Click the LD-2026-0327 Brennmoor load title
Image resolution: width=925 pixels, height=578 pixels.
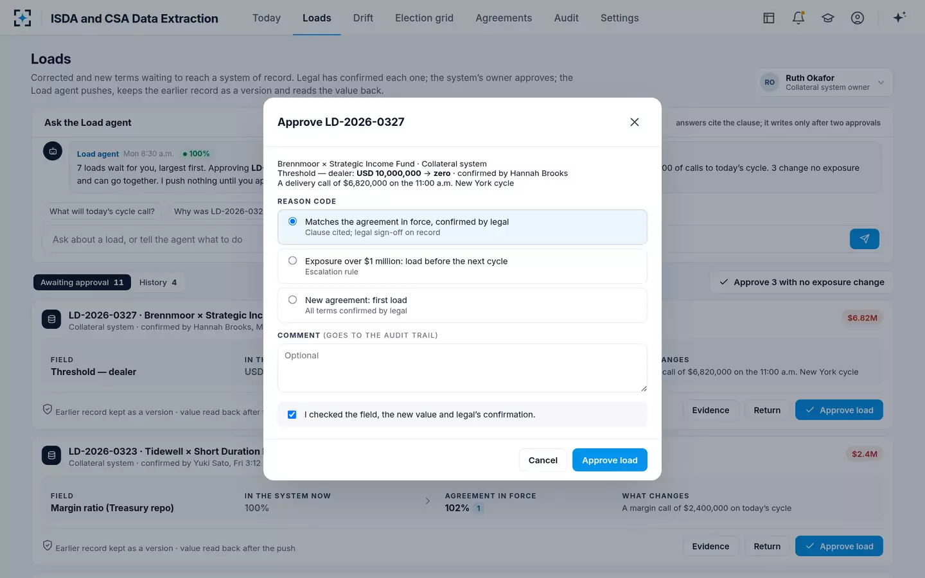coord(166,315)
